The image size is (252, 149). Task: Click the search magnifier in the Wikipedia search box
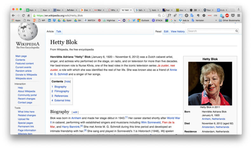236,31
